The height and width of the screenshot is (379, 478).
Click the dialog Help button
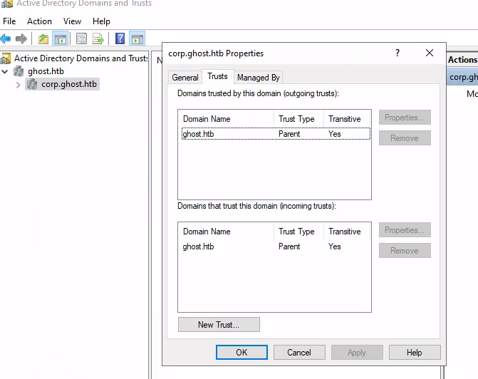coord(415,353)
